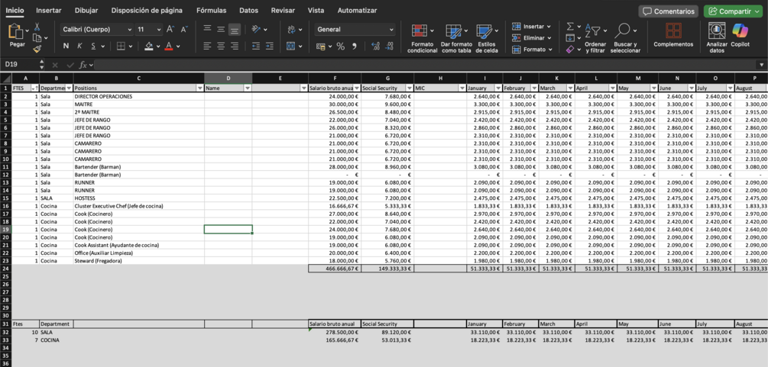The width and height of the screenshot is (768, 367).
Task: Open the Departmen column filter dropdown
Action: [69, 88]
